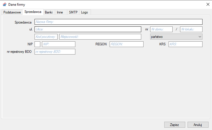The width and height of the screenshot is (212, 130).
Task: Focus the Ulica street field
Action: pyautogui.click(x=88, y=29)
